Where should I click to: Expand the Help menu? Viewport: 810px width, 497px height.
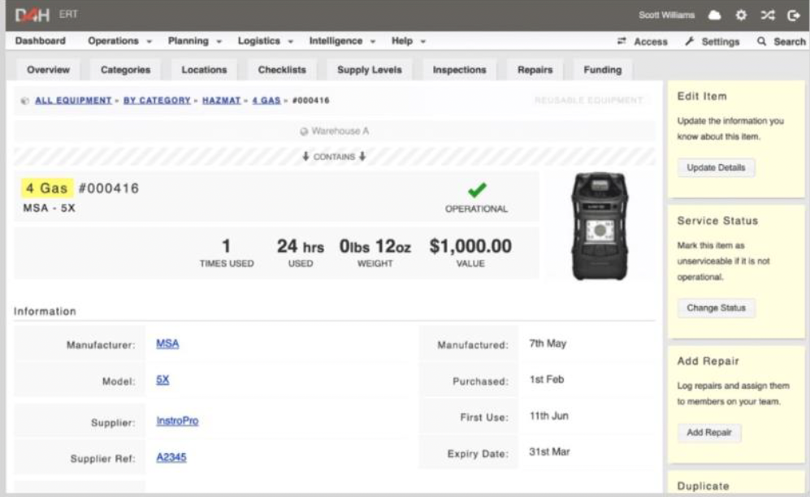pyautogui.click(x=408, y=41)
